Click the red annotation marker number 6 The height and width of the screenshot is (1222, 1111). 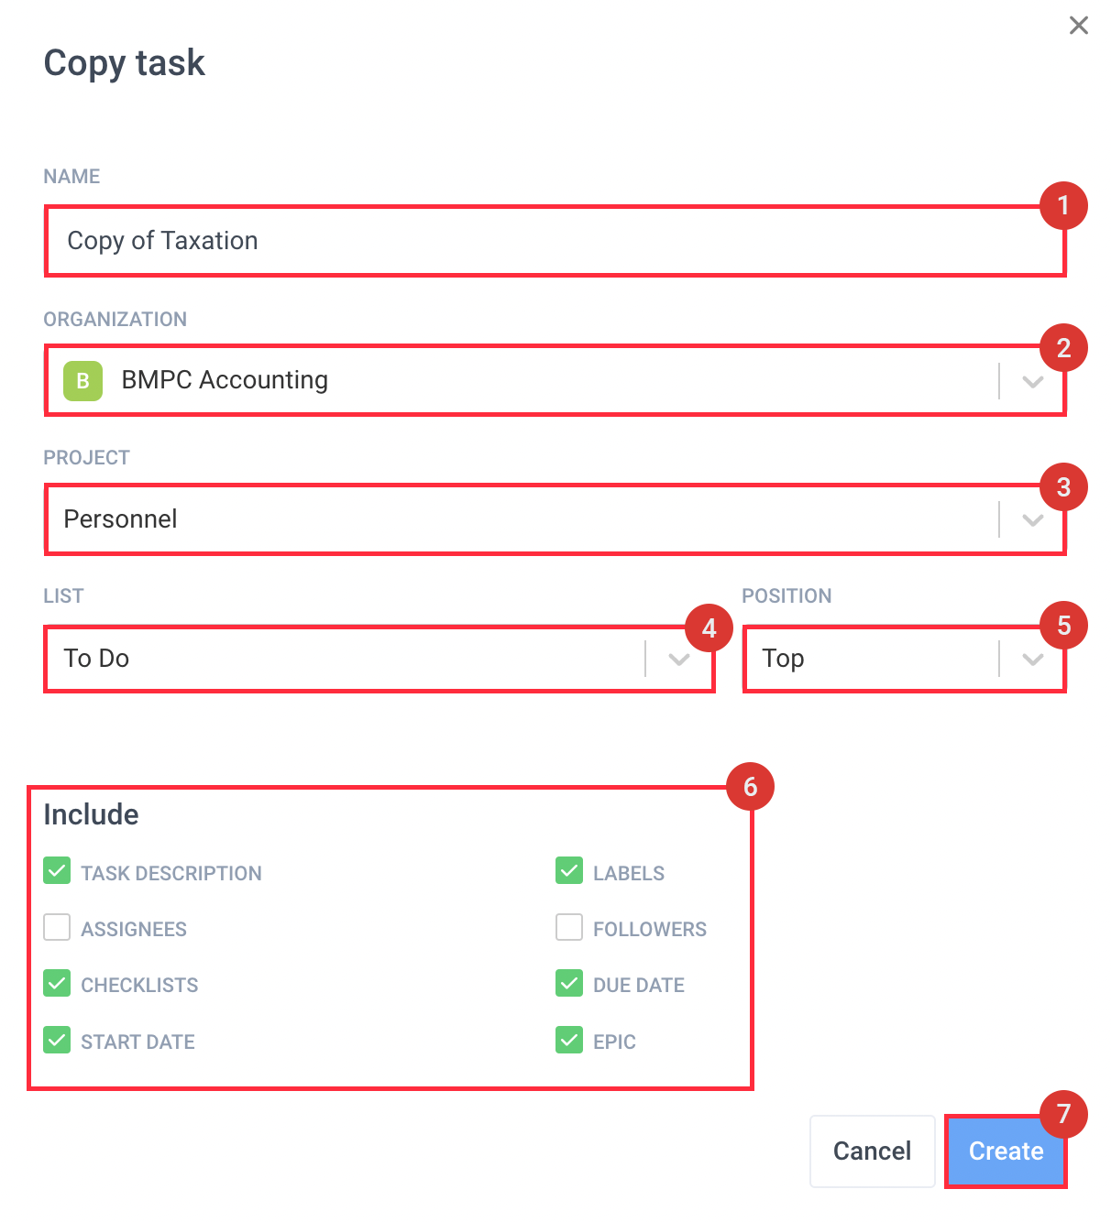click(750, 787)
